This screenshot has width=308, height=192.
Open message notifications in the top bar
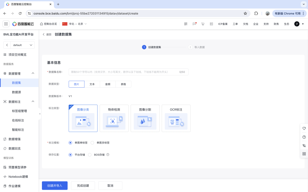click(194, 24)
